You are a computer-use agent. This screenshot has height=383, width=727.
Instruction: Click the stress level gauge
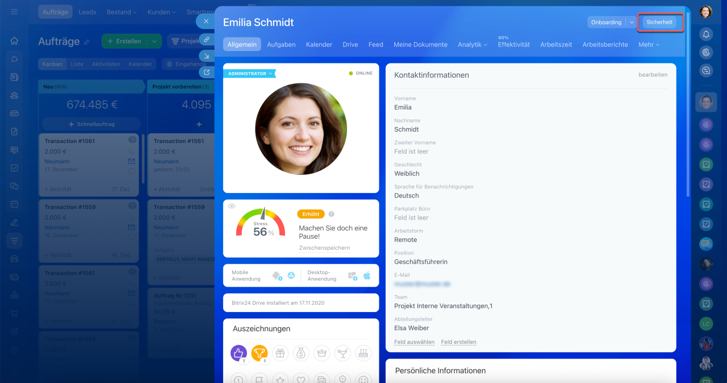pyautogui.click(x=261, y=223)
